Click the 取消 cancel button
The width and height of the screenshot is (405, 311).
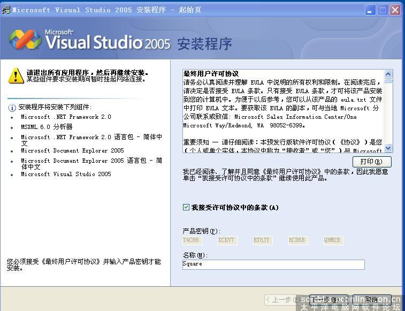(371, 300)
